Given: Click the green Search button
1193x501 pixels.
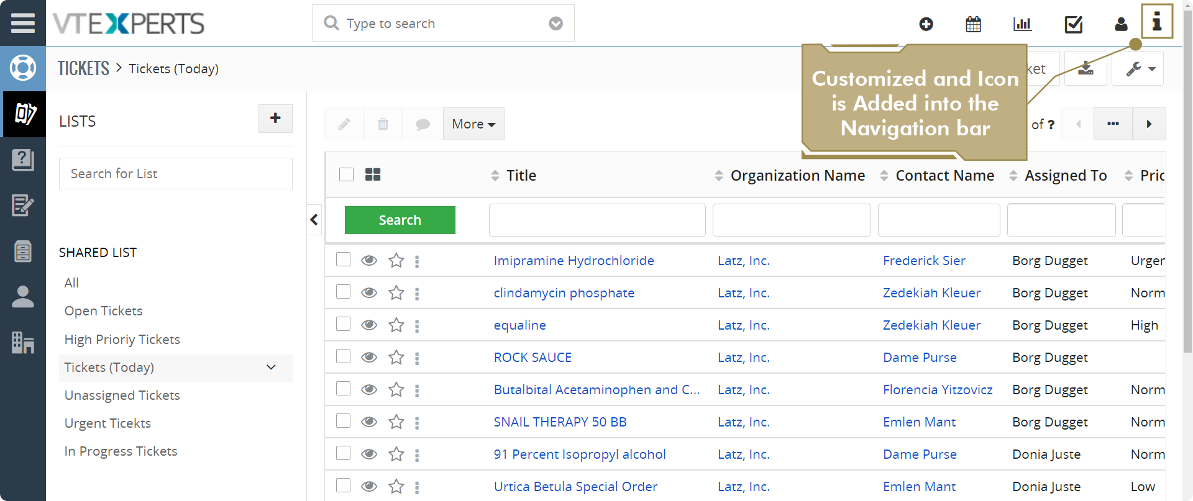Looking at the screenshot, I should [x=400, y=220].
